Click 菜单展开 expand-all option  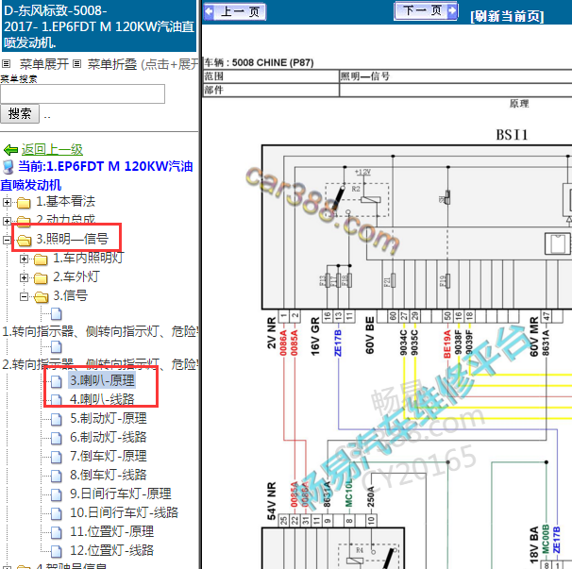(x=43, y=64)
